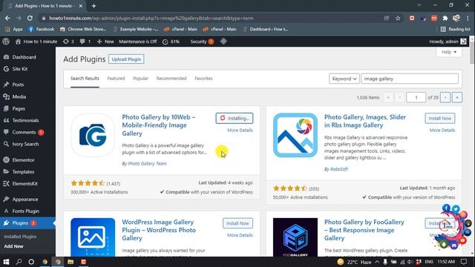
Task: Install Now the Rbs Image Gallery plugin
Action: click(440, 119)
